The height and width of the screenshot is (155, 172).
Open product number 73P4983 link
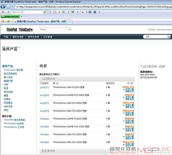[x=44, y=127]
